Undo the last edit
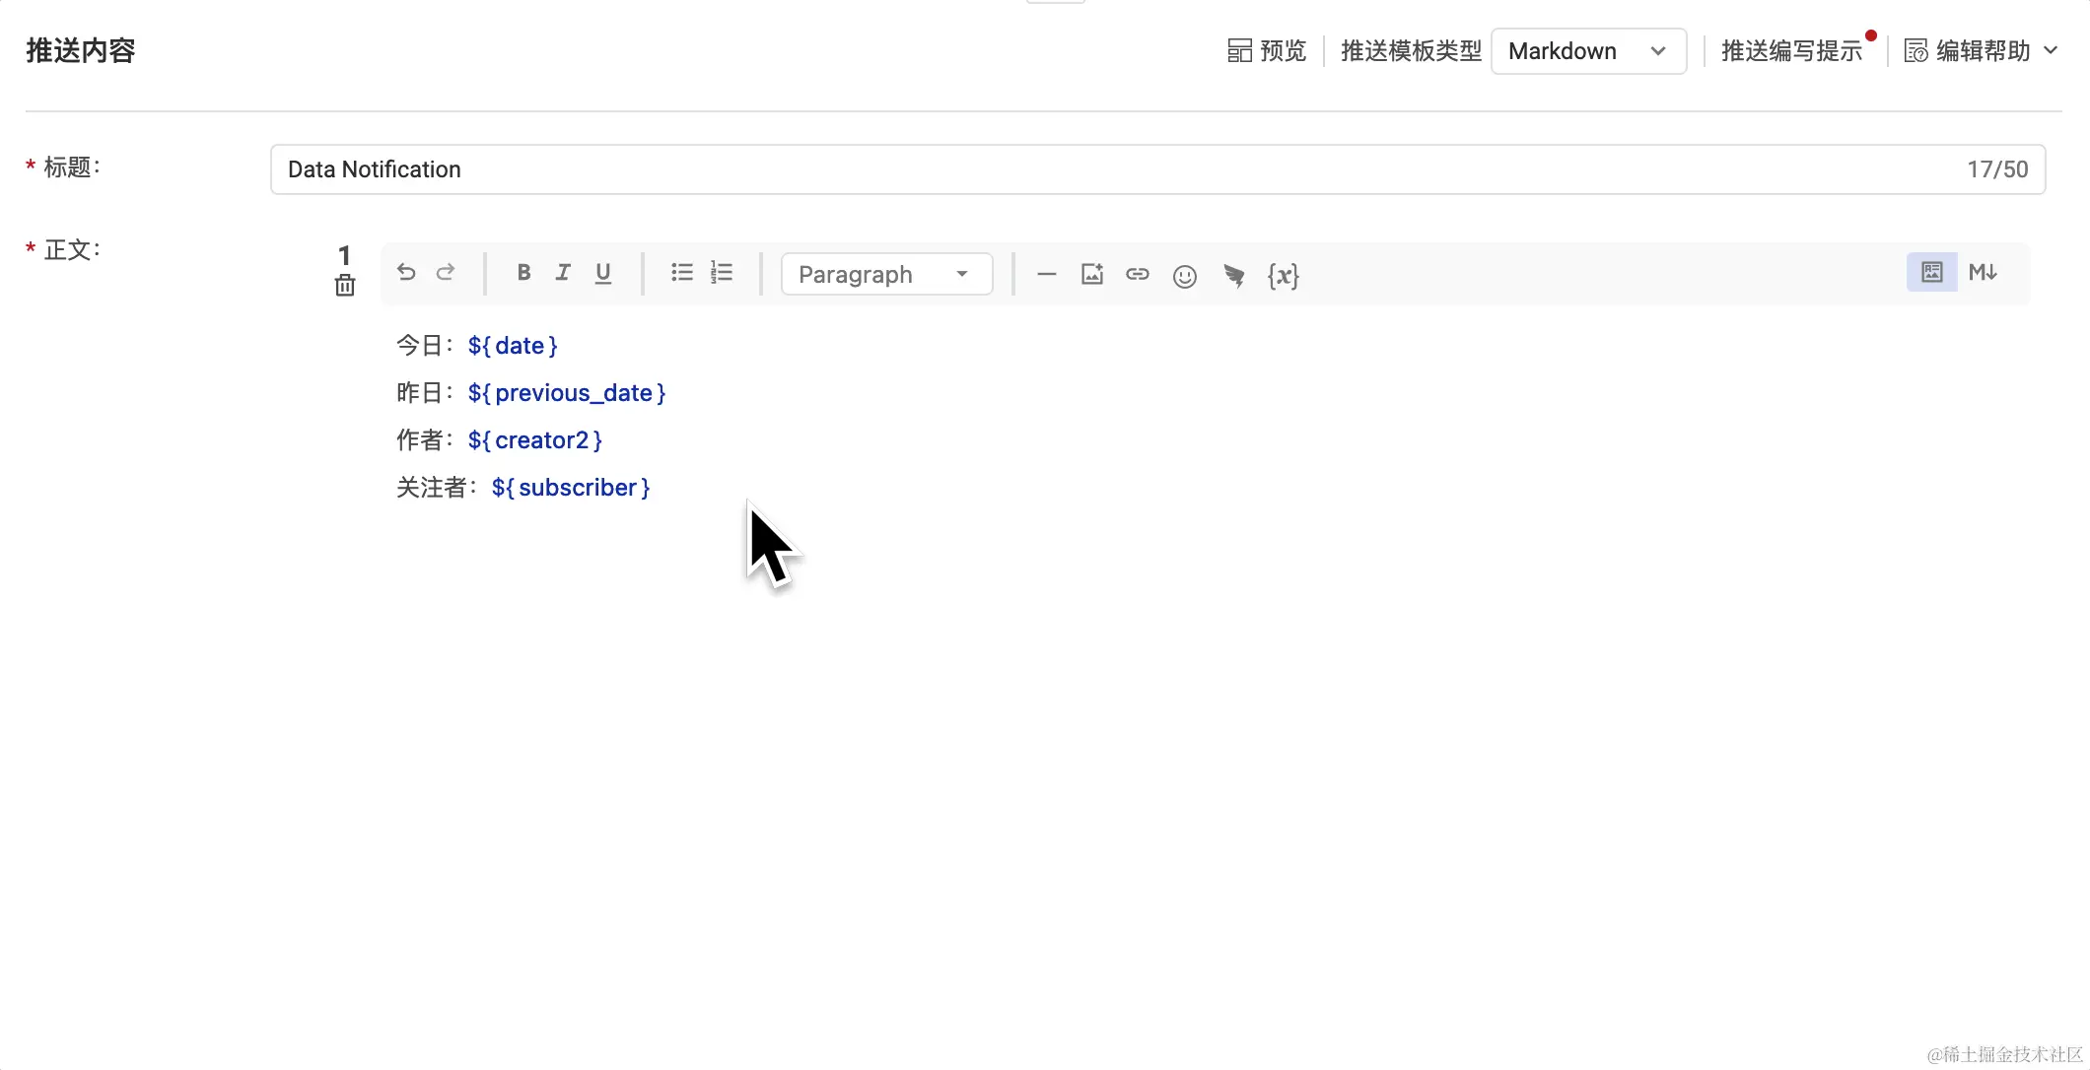 [406, 272]
